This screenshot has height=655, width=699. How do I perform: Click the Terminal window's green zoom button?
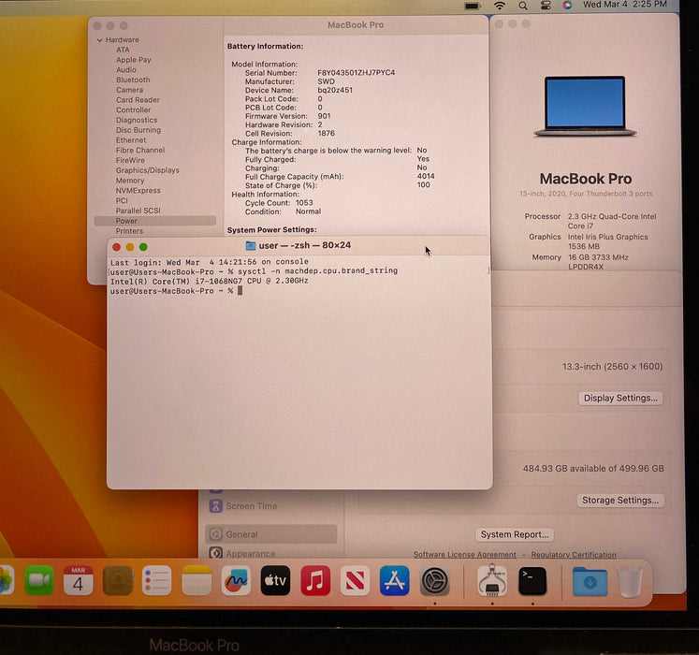click(x=143, y=247)
